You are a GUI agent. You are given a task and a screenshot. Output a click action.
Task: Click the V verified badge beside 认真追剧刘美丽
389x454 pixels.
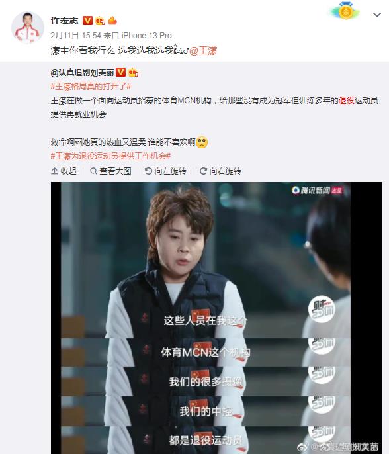(x=120, y=72)
